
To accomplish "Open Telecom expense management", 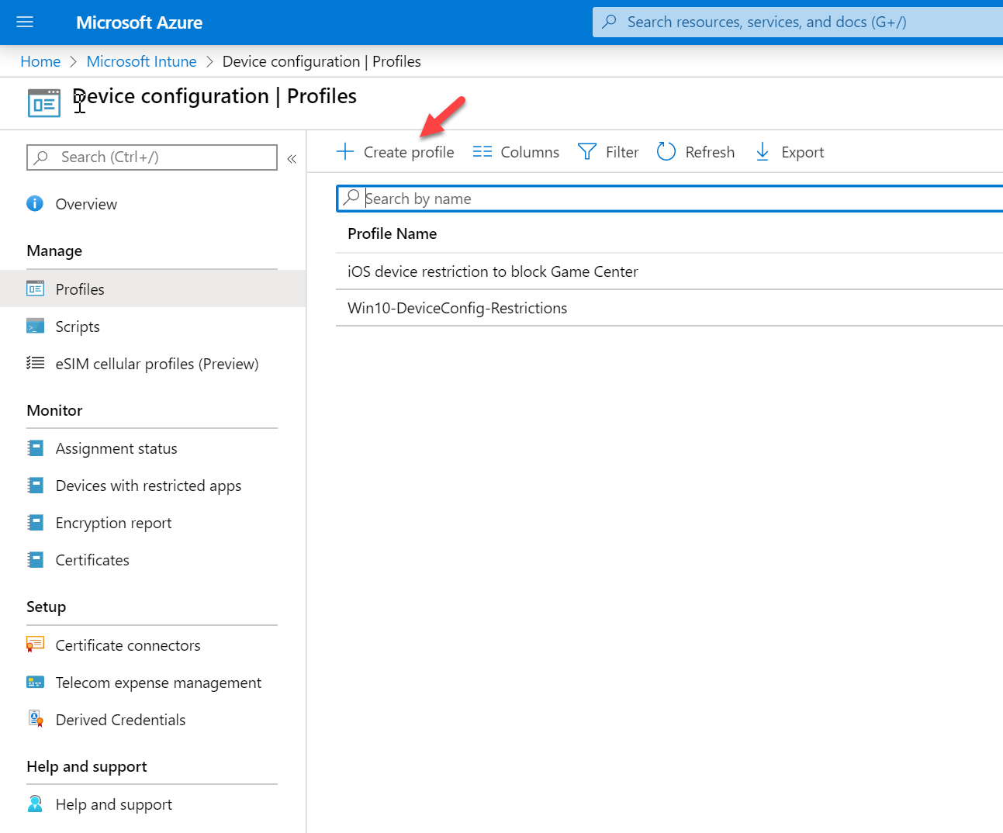I will 158,683.
